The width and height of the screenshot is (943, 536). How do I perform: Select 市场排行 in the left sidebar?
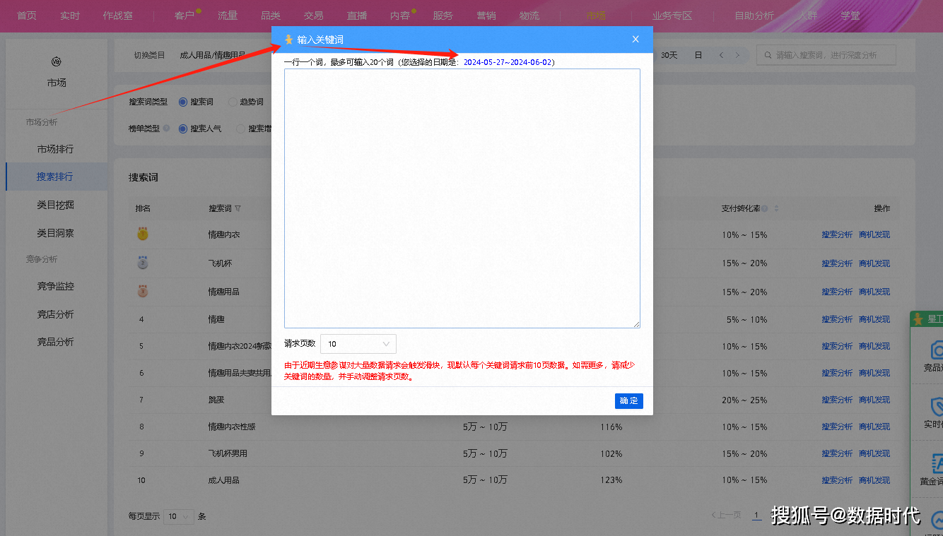pos(55,149)
